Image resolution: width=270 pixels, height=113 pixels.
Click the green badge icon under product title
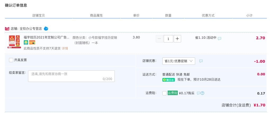point(26,42)
